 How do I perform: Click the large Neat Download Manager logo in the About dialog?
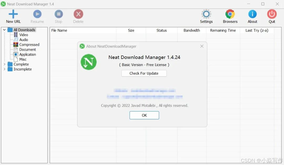click(x=89, y=62)
